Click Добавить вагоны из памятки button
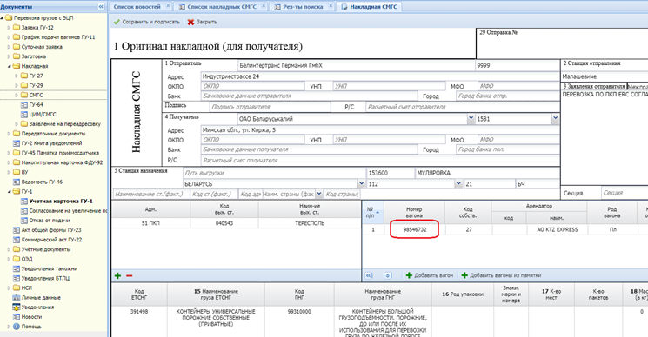This screenshot has height=337, width=648. pyautogui.click(x=501, y=275)
